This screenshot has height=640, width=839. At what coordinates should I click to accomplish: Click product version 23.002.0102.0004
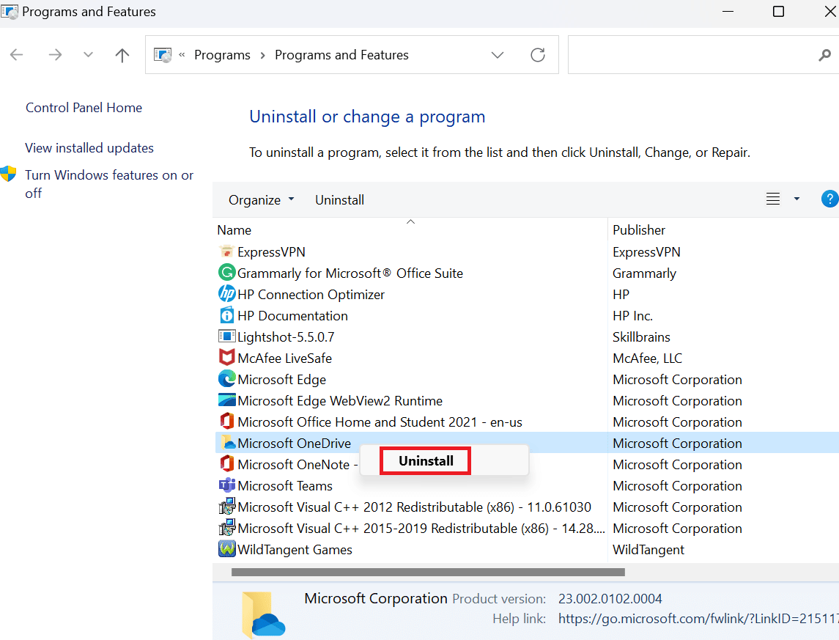tap(610, 599)
